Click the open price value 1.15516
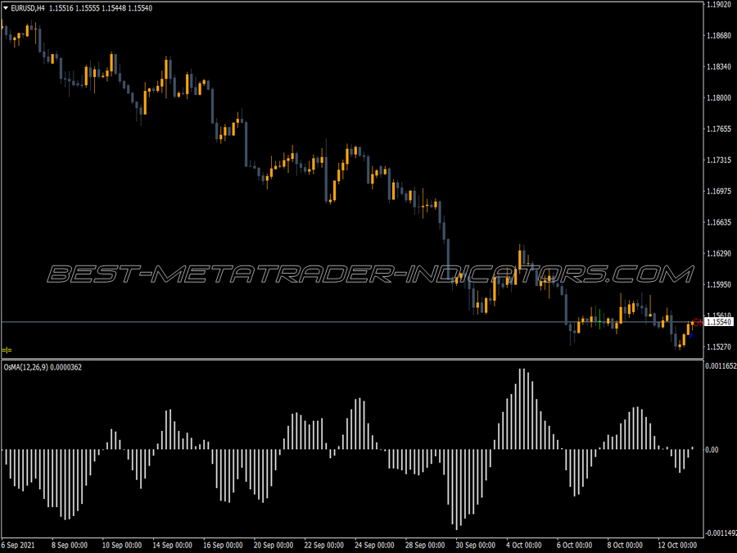737x553 pixels. (x=61, y=8)
